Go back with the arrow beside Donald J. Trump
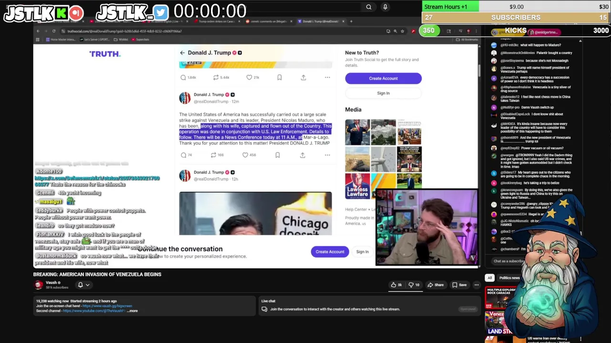This screenshot has height=343, width=611. tap(182, 53)
